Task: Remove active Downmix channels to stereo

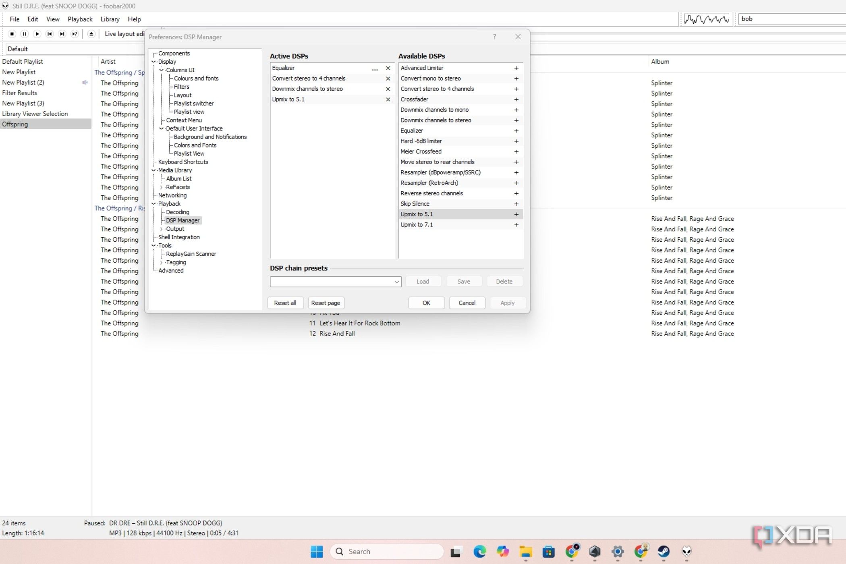Action: click(388, 89)
